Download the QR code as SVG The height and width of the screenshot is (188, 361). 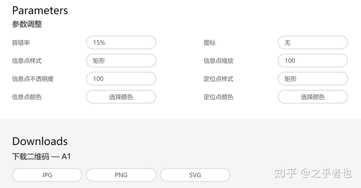(195, 175)
